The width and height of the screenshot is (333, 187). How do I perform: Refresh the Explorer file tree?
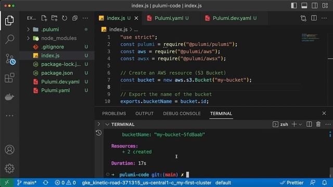[x=65, y=18]
